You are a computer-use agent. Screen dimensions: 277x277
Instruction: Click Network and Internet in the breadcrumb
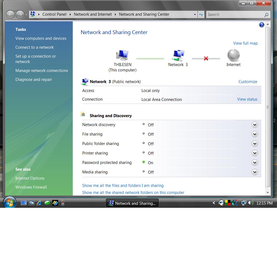[x=93, y=14]
